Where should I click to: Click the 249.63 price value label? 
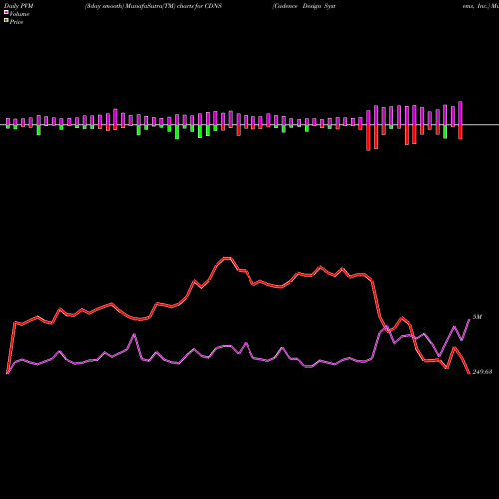pos(482,372)
